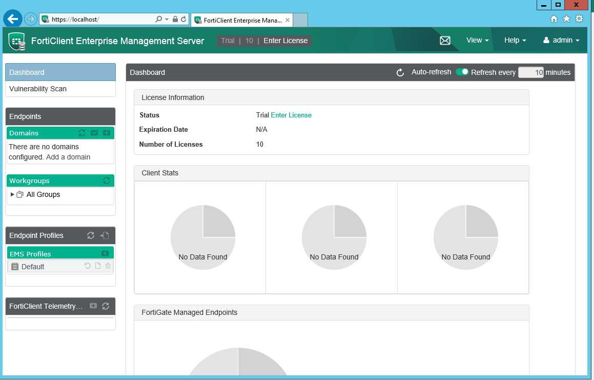Image resolution: width=594 pixels, height=380 pixels.
Task: Click the Expiration Date N/A value
Action: pyautogui.click(x=261, y=129)
